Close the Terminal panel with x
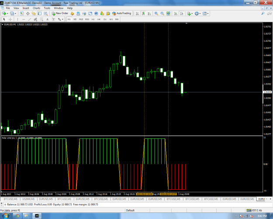Image resolution: width=273 pixels, height=219 pixels. (1, 204)
